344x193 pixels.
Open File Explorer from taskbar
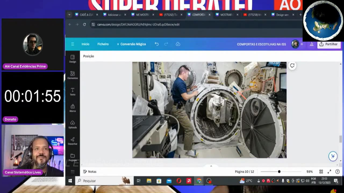(149, 181)
